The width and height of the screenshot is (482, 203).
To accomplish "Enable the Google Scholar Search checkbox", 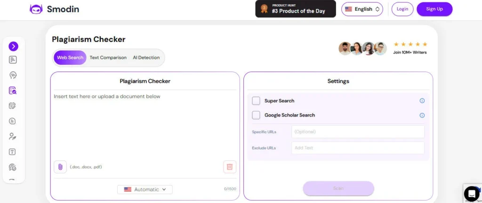I will (256, 115).
